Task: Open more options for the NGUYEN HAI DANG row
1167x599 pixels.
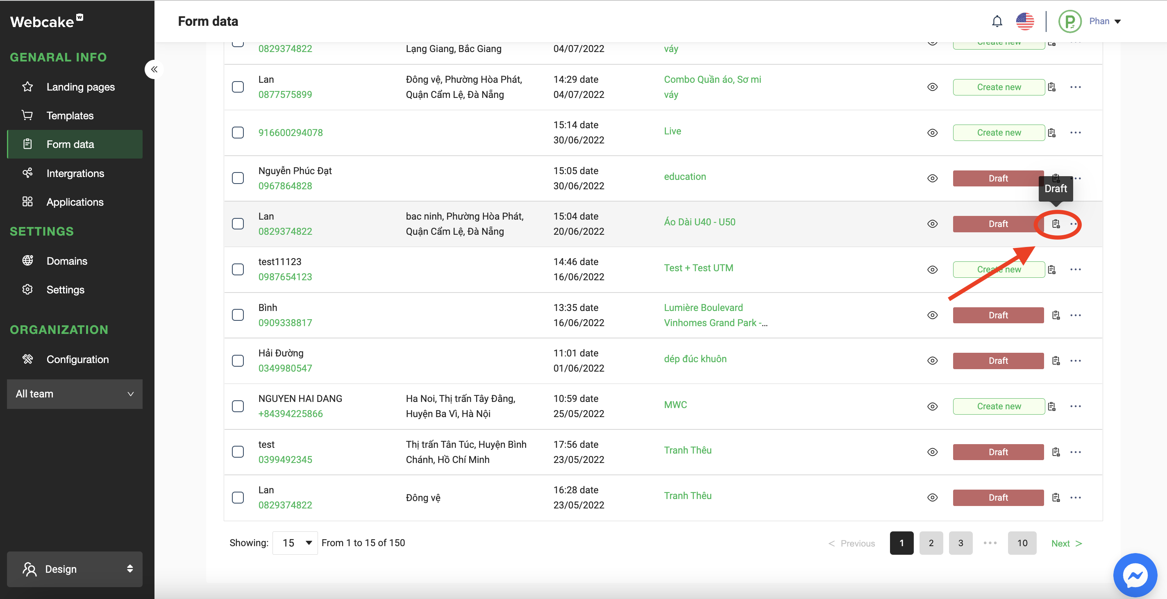Action: (x=1076, y=406)
